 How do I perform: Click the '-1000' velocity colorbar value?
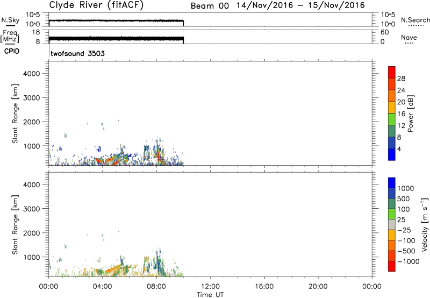click(x=408, y=261)
